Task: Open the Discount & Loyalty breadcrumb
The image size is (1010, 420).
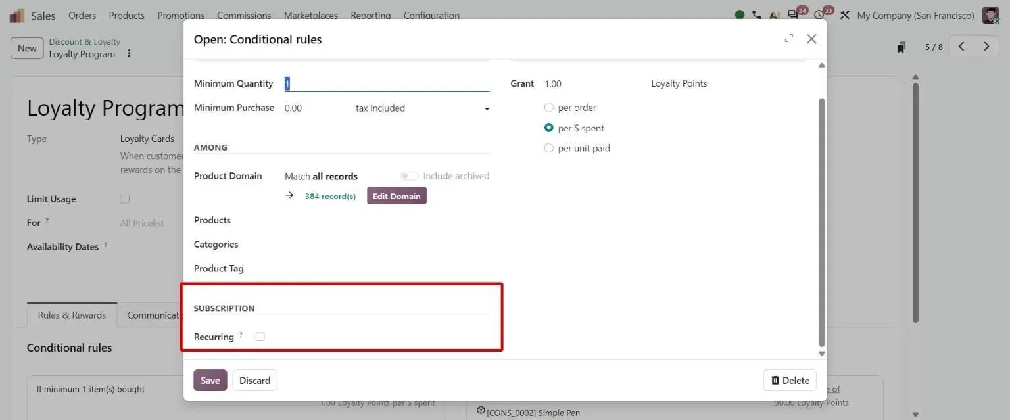Action: point(85,42)
